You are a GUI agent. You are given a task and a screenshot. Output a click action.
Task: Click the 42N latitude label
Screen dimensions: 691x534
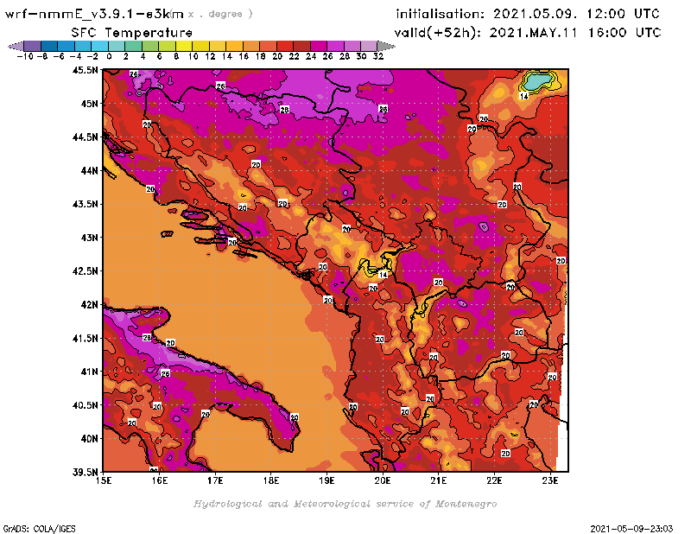pyautogui.click(x=89, y=305)
